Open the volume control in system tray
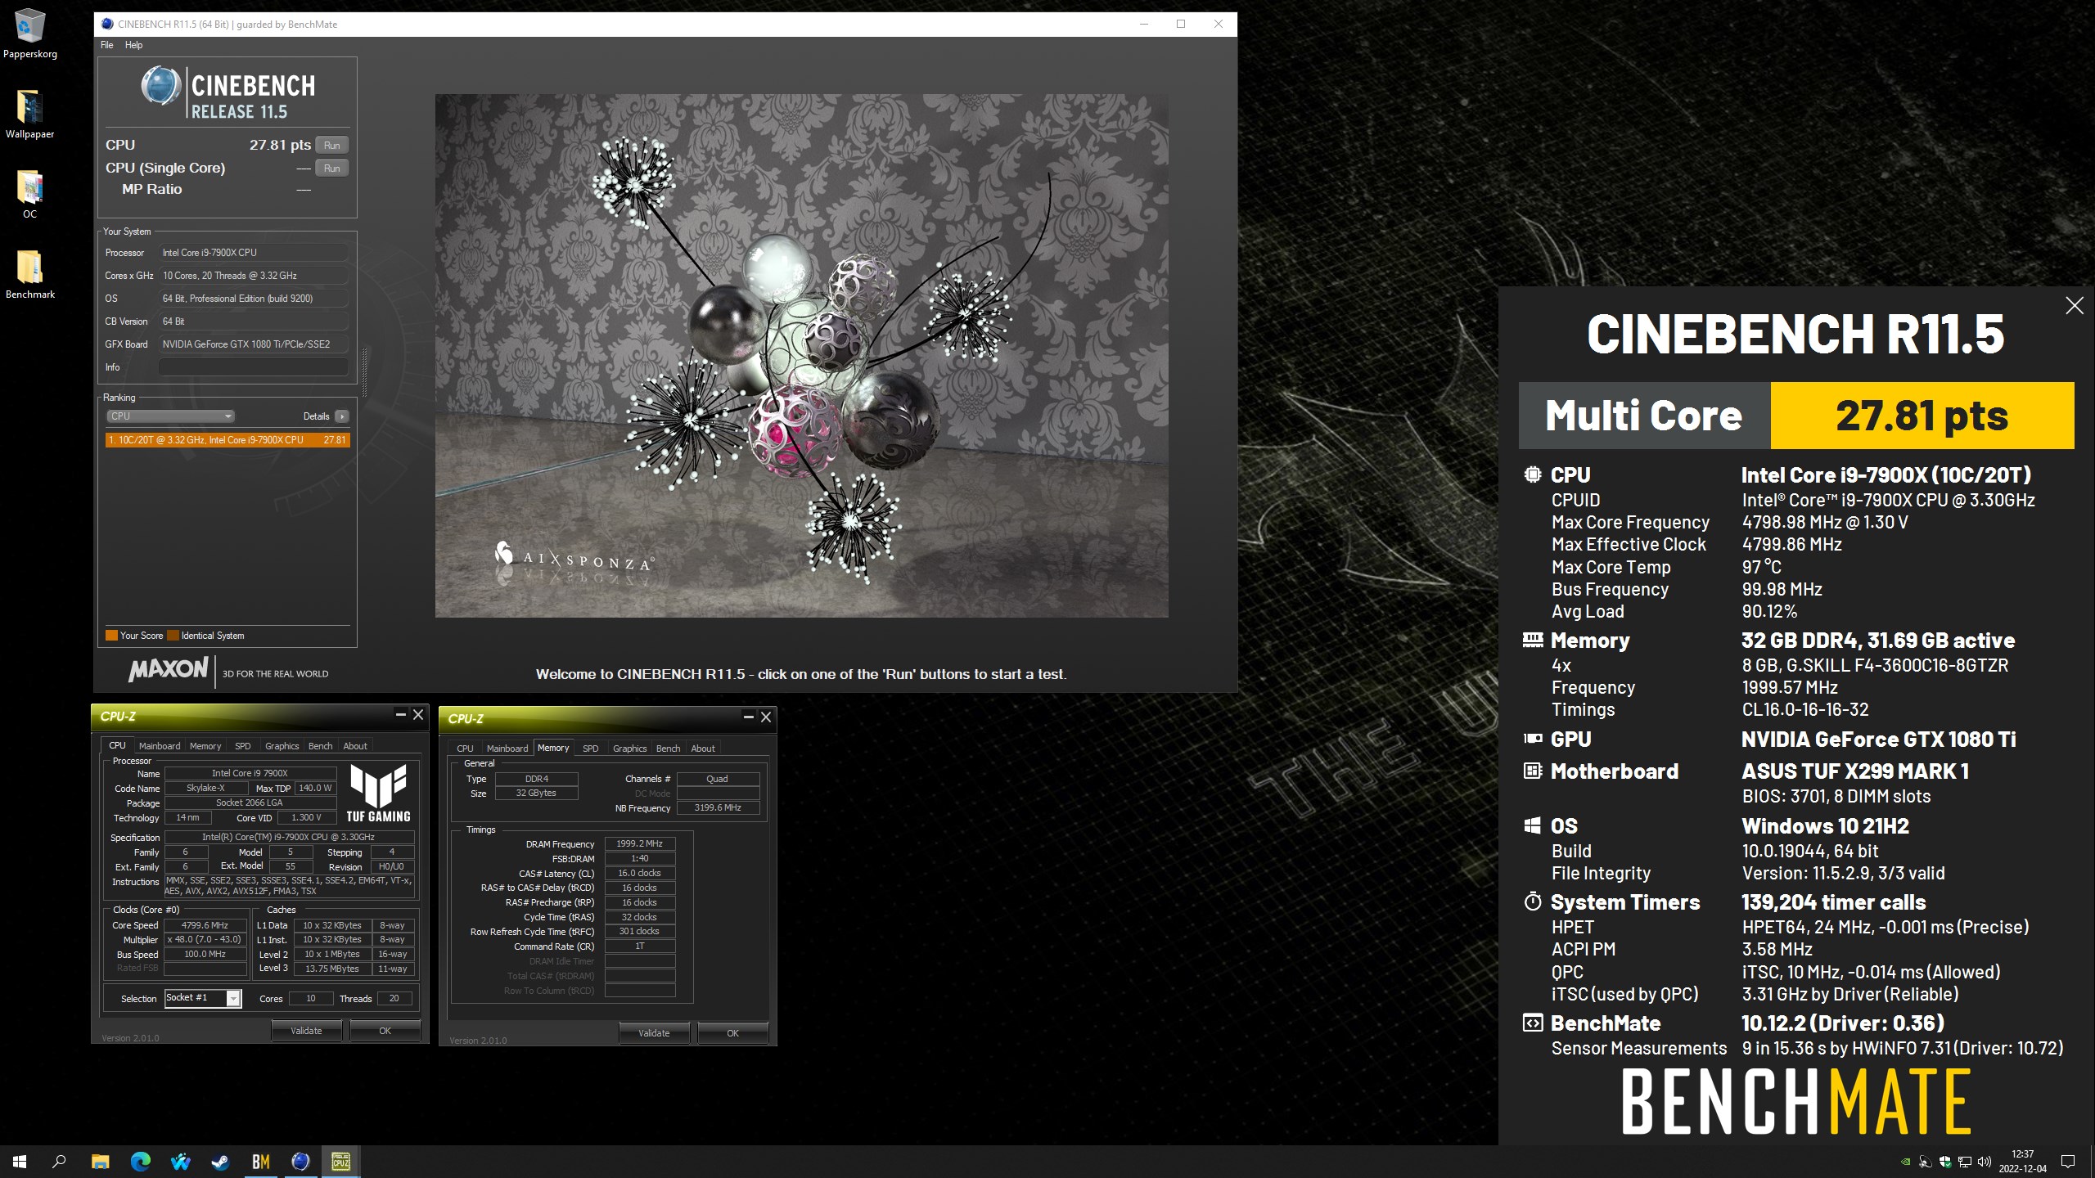2095x1178 pixels. point(1984,1162)
